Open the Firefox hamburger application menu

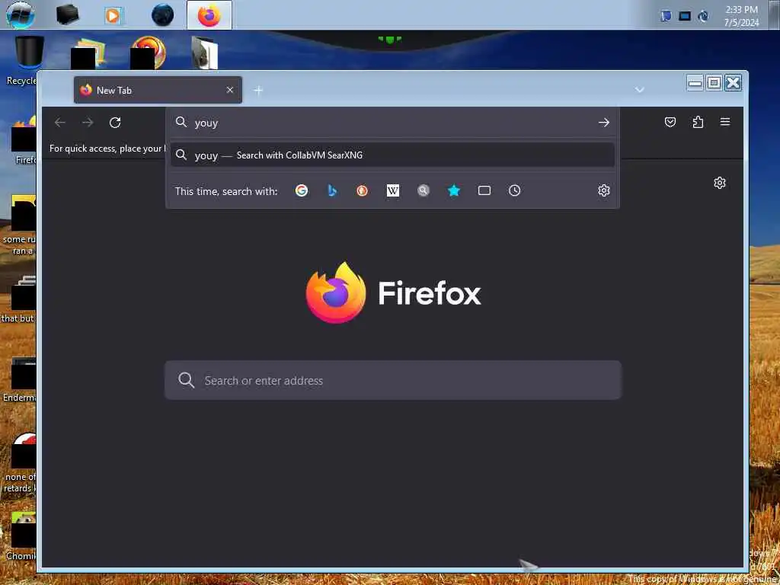click(x=725, y=122)
